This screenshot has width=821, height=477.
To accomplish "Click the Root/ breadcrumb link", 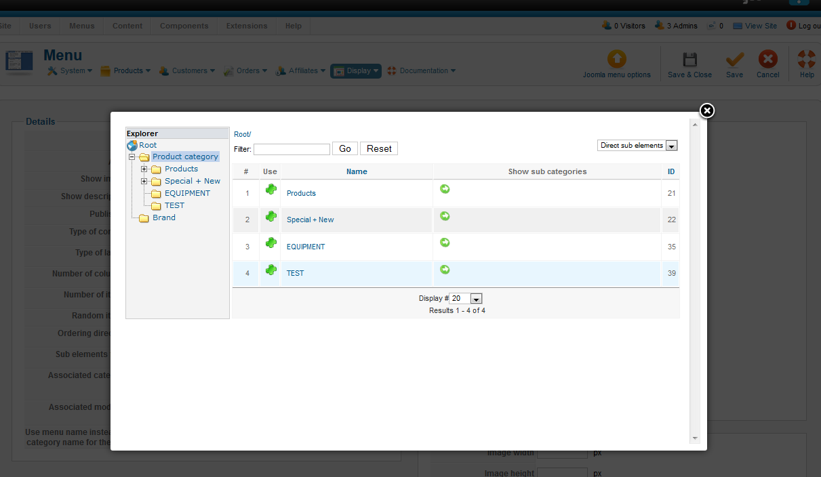I will coord(243,134).
